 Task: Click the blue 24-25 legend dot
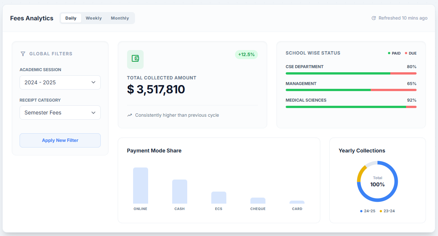tap(361, 211)
